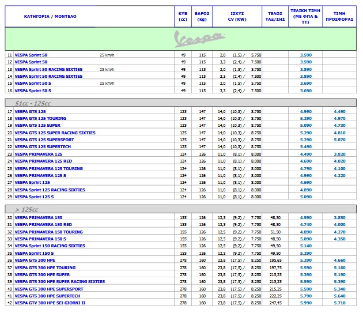This screenshot has width=363, height=313.
Task: Select final price 5.140 for Sprint 150 RACING SIXTIES
Action: point(306,246)
